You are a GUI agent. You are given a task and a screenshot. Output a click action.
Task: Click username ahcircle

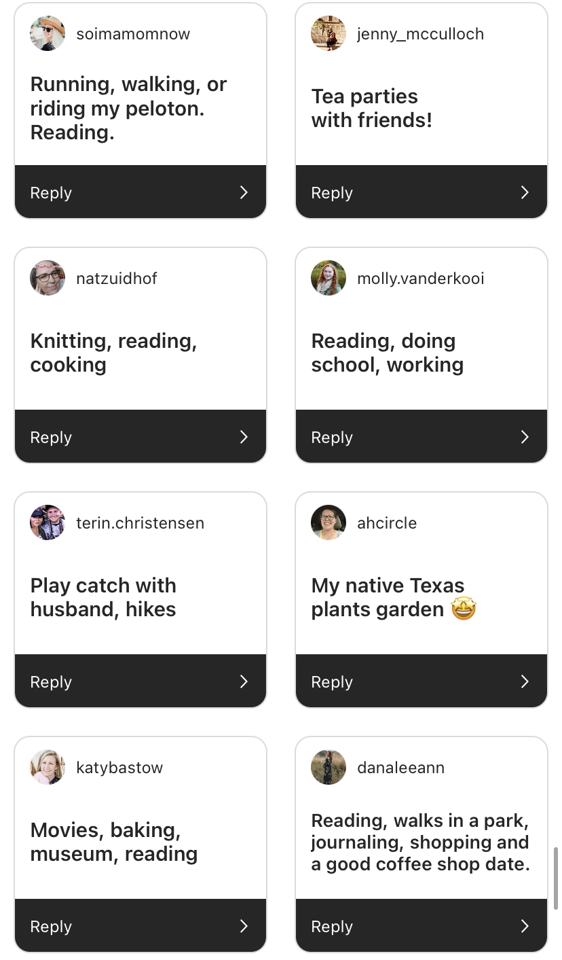(x=387, y=522)
